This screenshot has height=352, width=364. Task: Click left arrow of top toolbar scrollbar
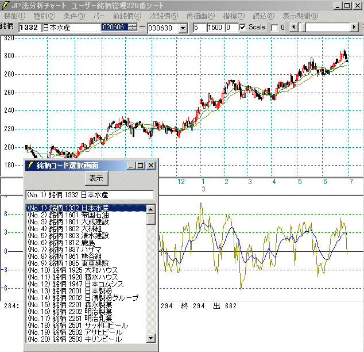pos(295,28)
